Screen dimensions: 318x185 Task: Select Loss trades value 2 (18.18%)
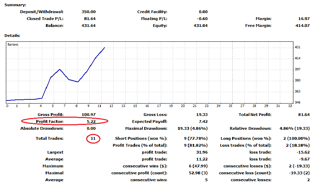[x=298, y=145]
